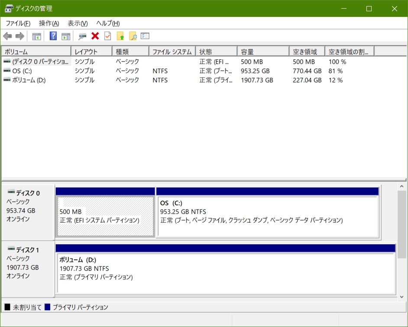Click the 953.25 GB capacity cell
408x327 pixels.
(255, 71)
